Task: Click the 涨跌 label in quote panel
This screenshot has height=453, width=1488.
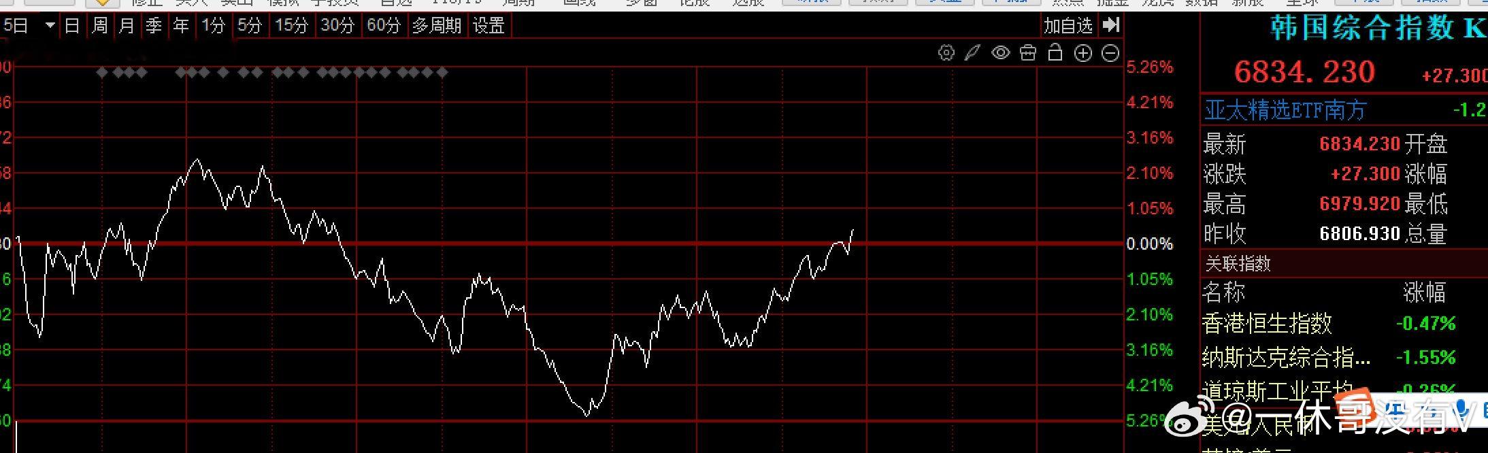Action: coord(1225,174)
